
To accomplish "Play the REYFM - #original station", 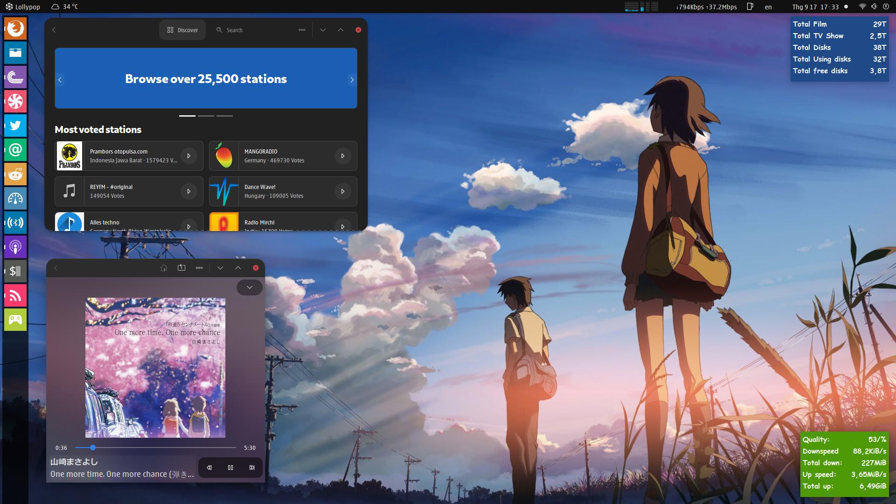I will (189, 191).
